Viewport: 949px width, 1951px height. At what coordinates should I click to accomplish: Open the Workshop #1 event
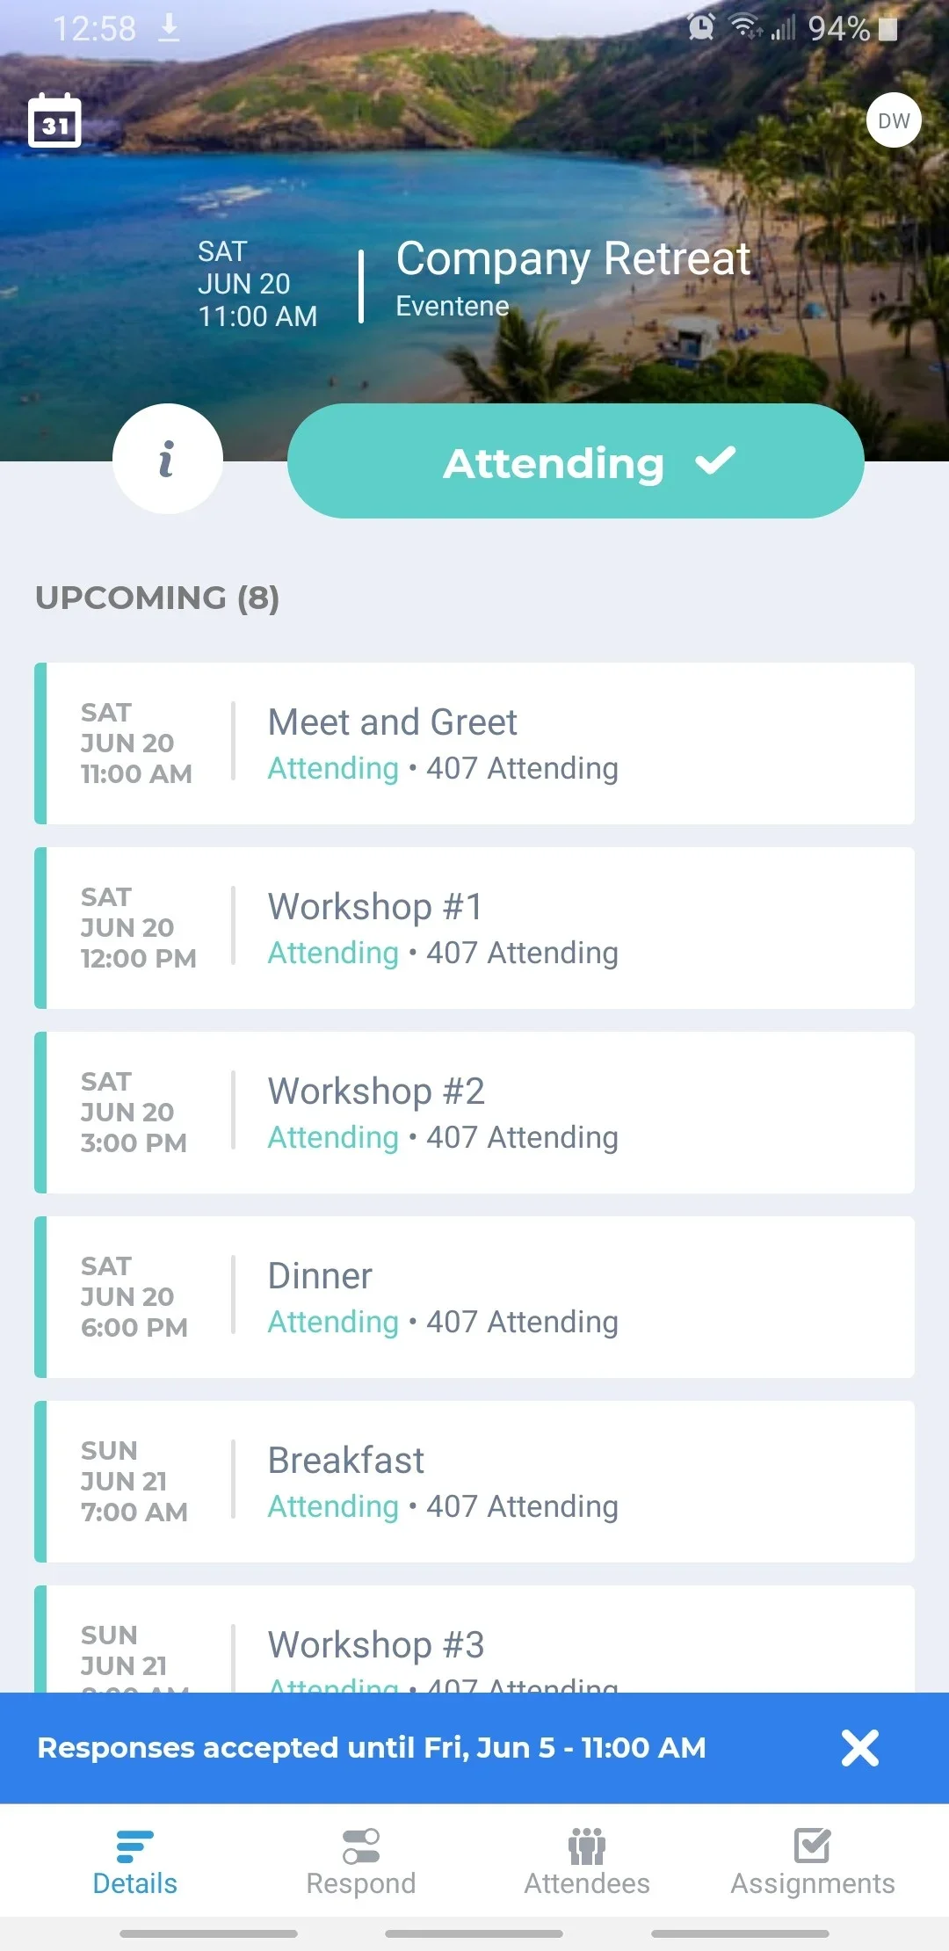(474, 928)
